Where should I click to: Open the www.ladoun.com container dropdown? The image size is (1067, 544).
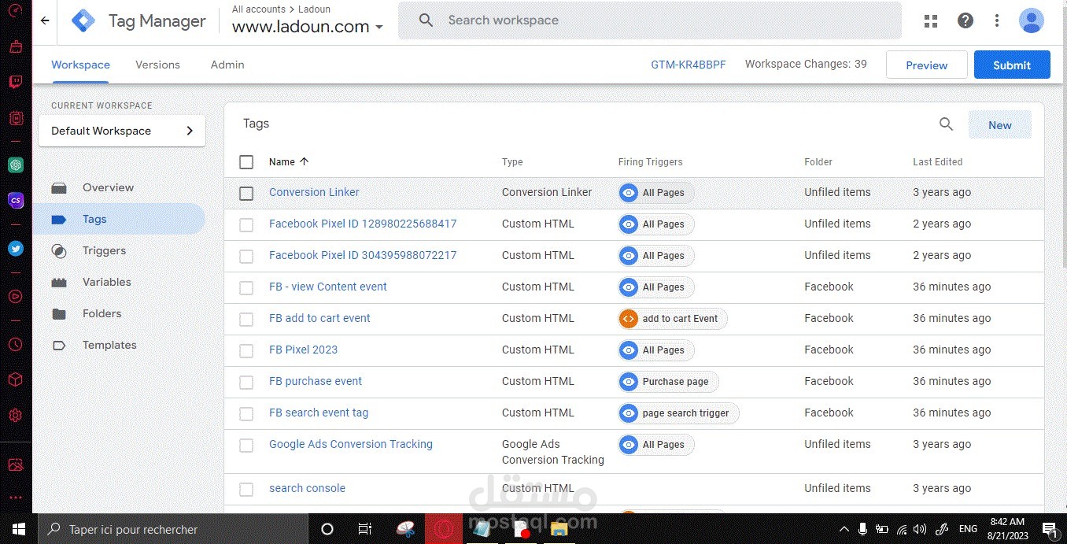308,27
